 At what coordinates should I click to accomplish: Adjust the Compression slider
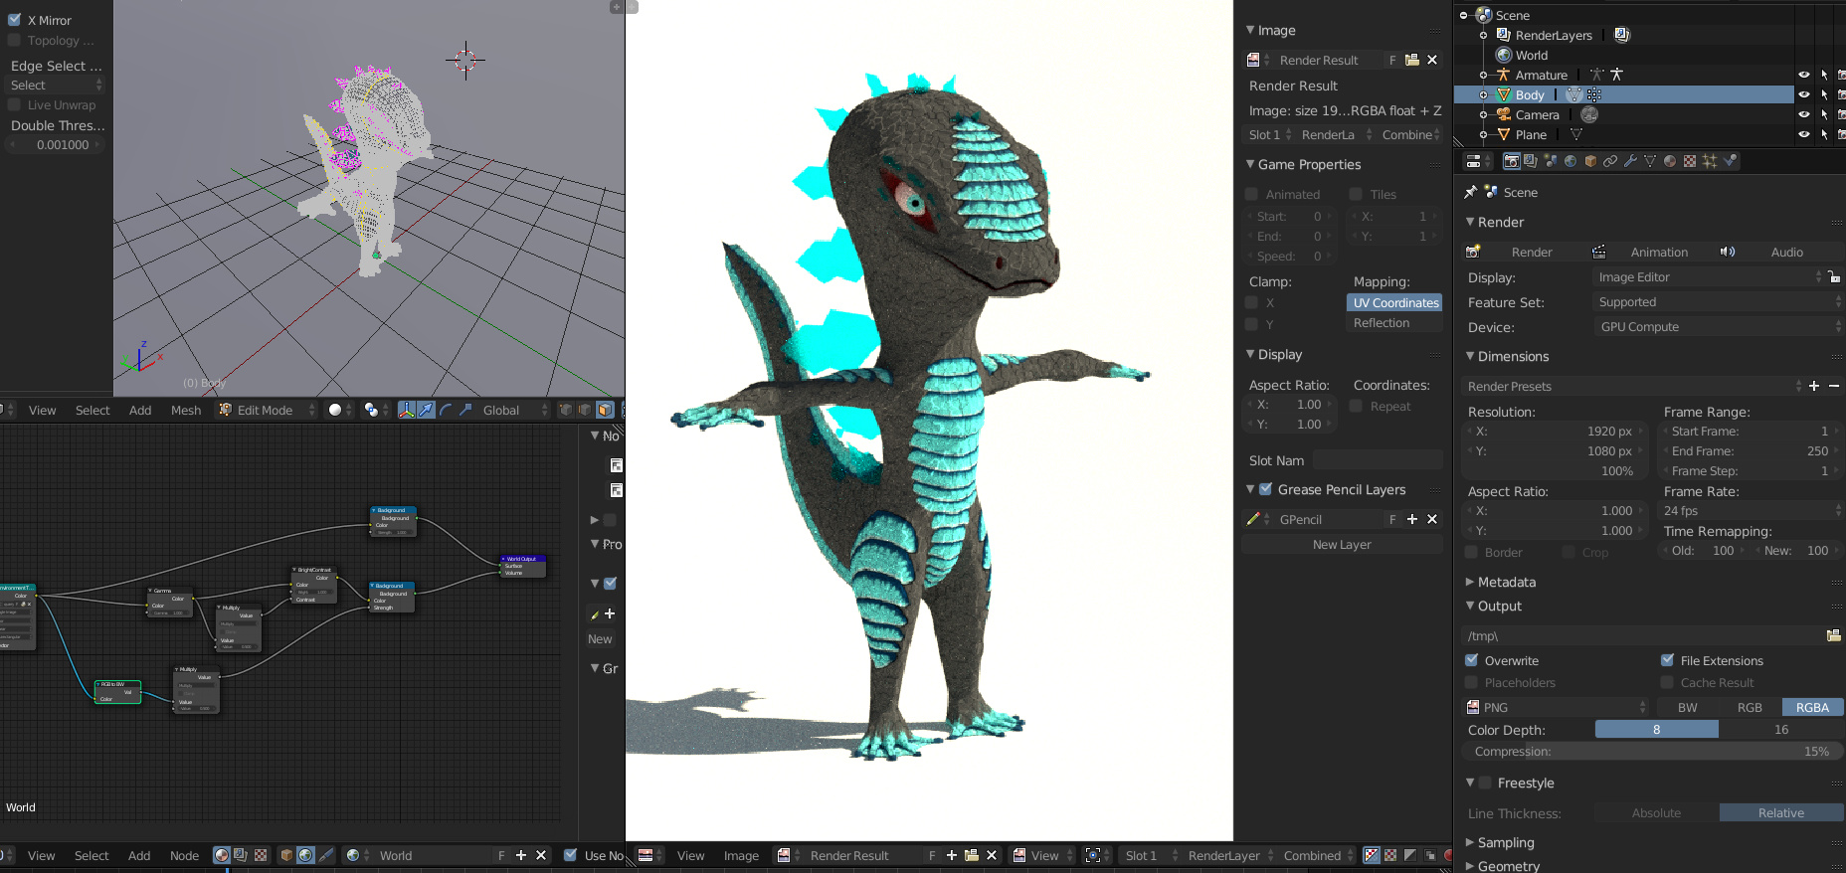[x=1653, y=752]
